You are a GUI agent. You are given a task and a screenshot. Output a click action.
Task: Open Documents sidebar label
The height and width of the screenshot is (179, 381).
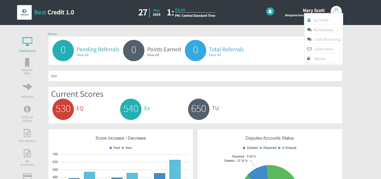point(27,141)
